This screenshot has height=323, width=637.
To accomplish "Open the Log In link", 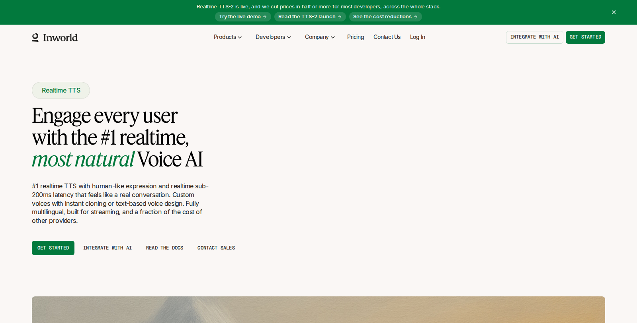I will (x=418, y=37).
